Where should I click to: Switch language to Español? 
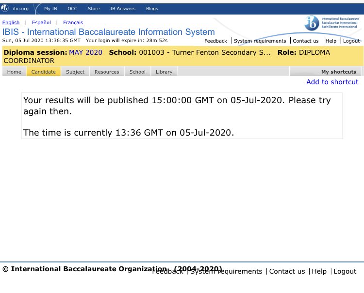[41, 22]
